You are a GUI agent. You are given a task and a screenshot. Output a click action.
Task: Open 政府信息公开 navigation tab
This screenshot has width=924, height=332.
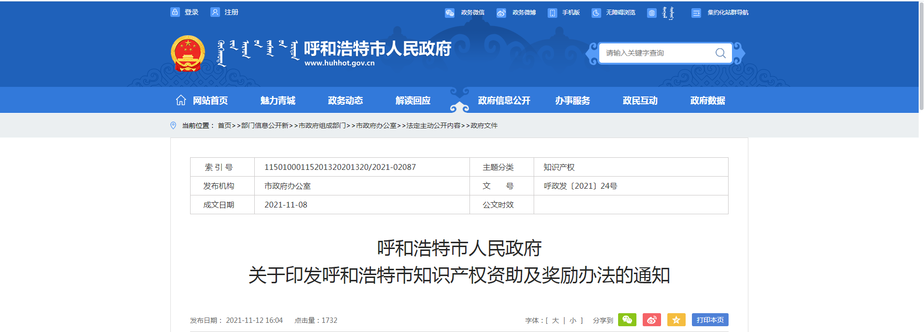click(x=504, y=100)
